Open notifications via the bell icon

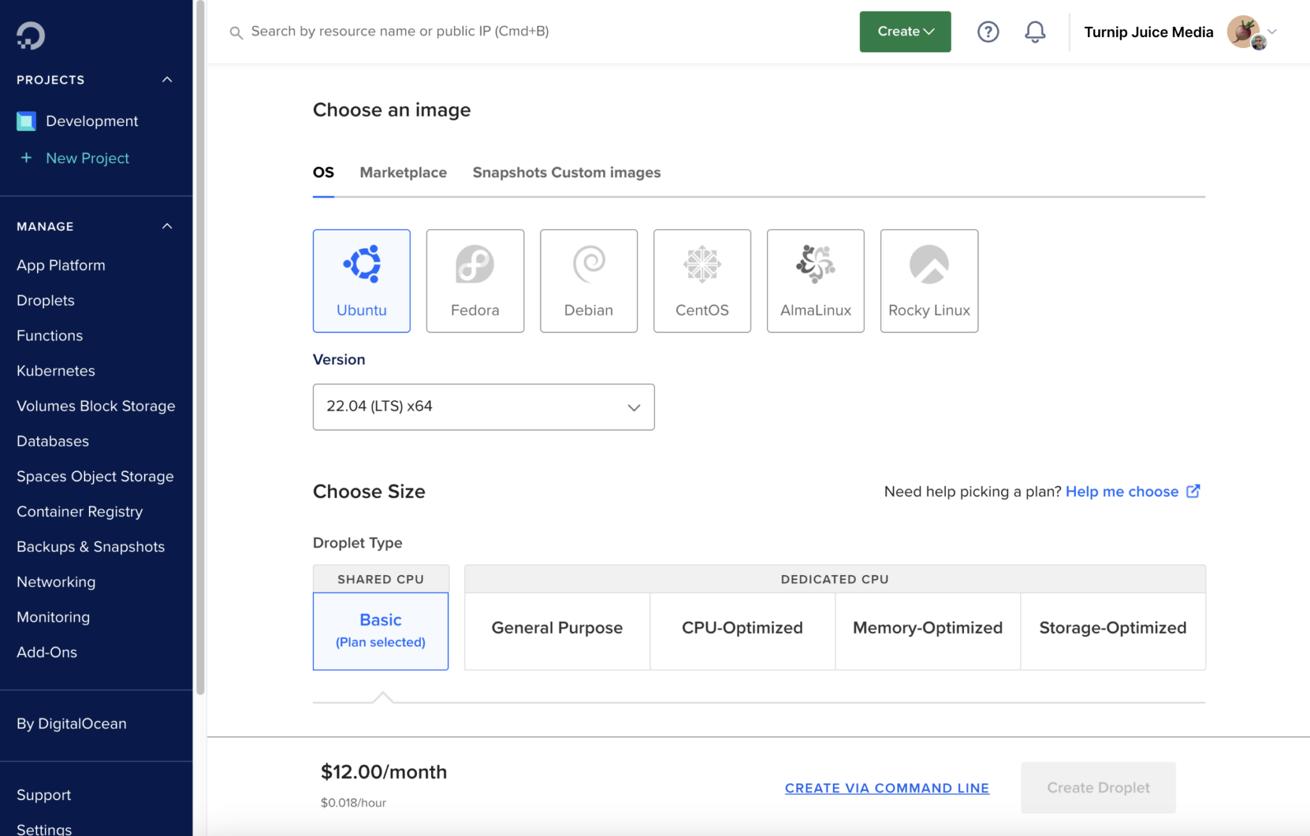1036,31
